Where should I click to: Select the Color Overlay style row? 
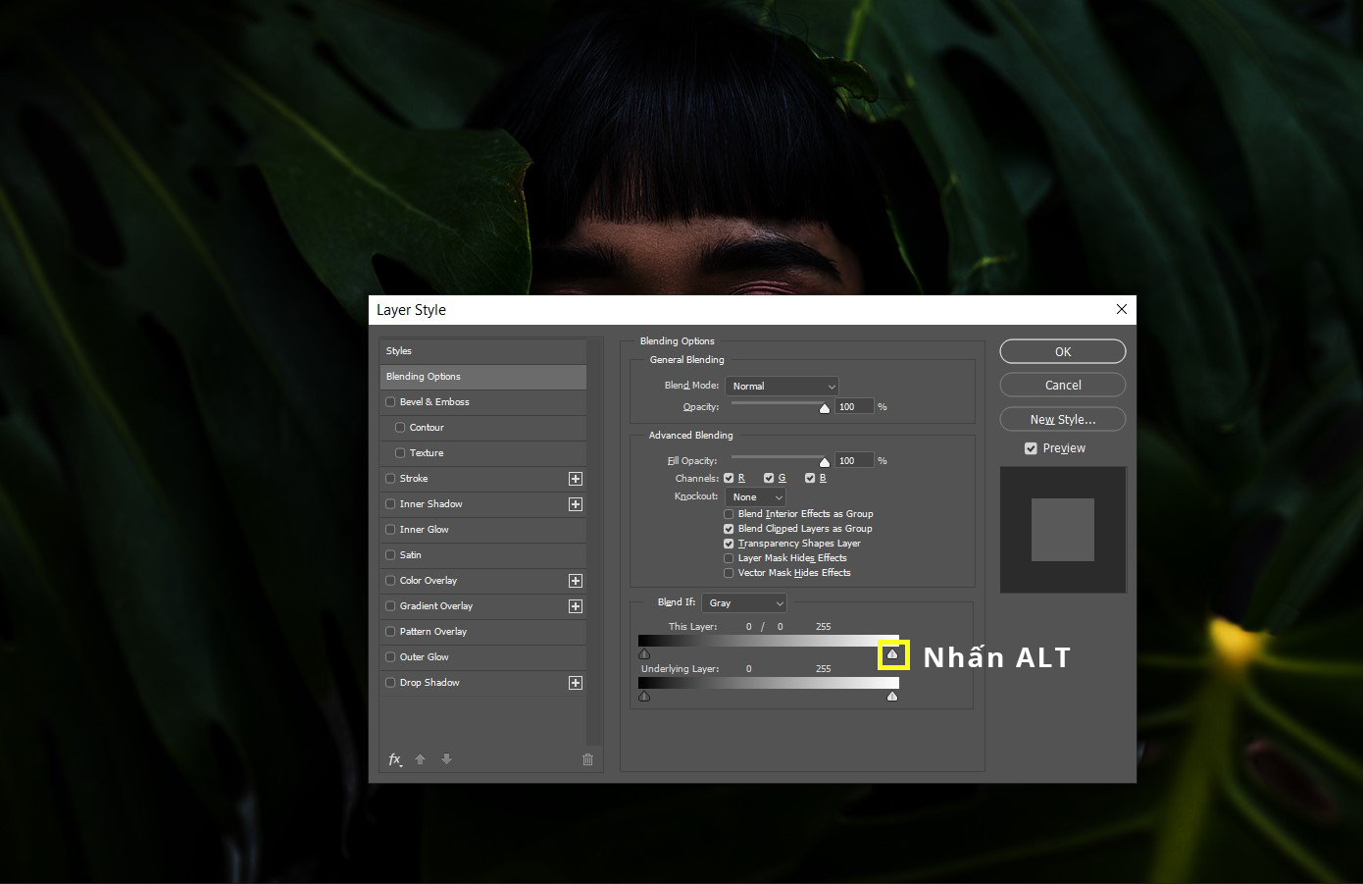tap(483, 581)
